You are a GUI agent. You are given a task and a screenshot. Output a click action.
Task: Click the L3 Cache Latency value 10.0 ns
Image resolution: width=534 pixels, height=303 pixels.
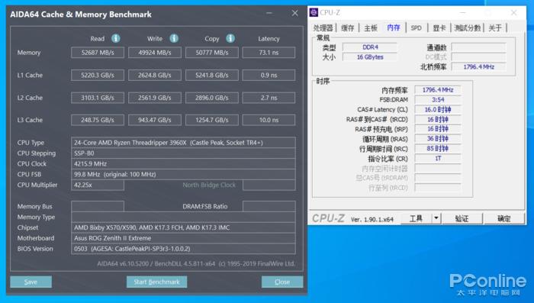(x=269, y=120)
